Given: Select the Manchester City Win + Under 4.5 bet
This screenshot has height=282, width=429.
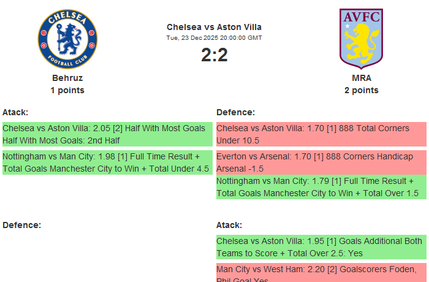Looking at the screenshot, I should click(x=107, y=162).
